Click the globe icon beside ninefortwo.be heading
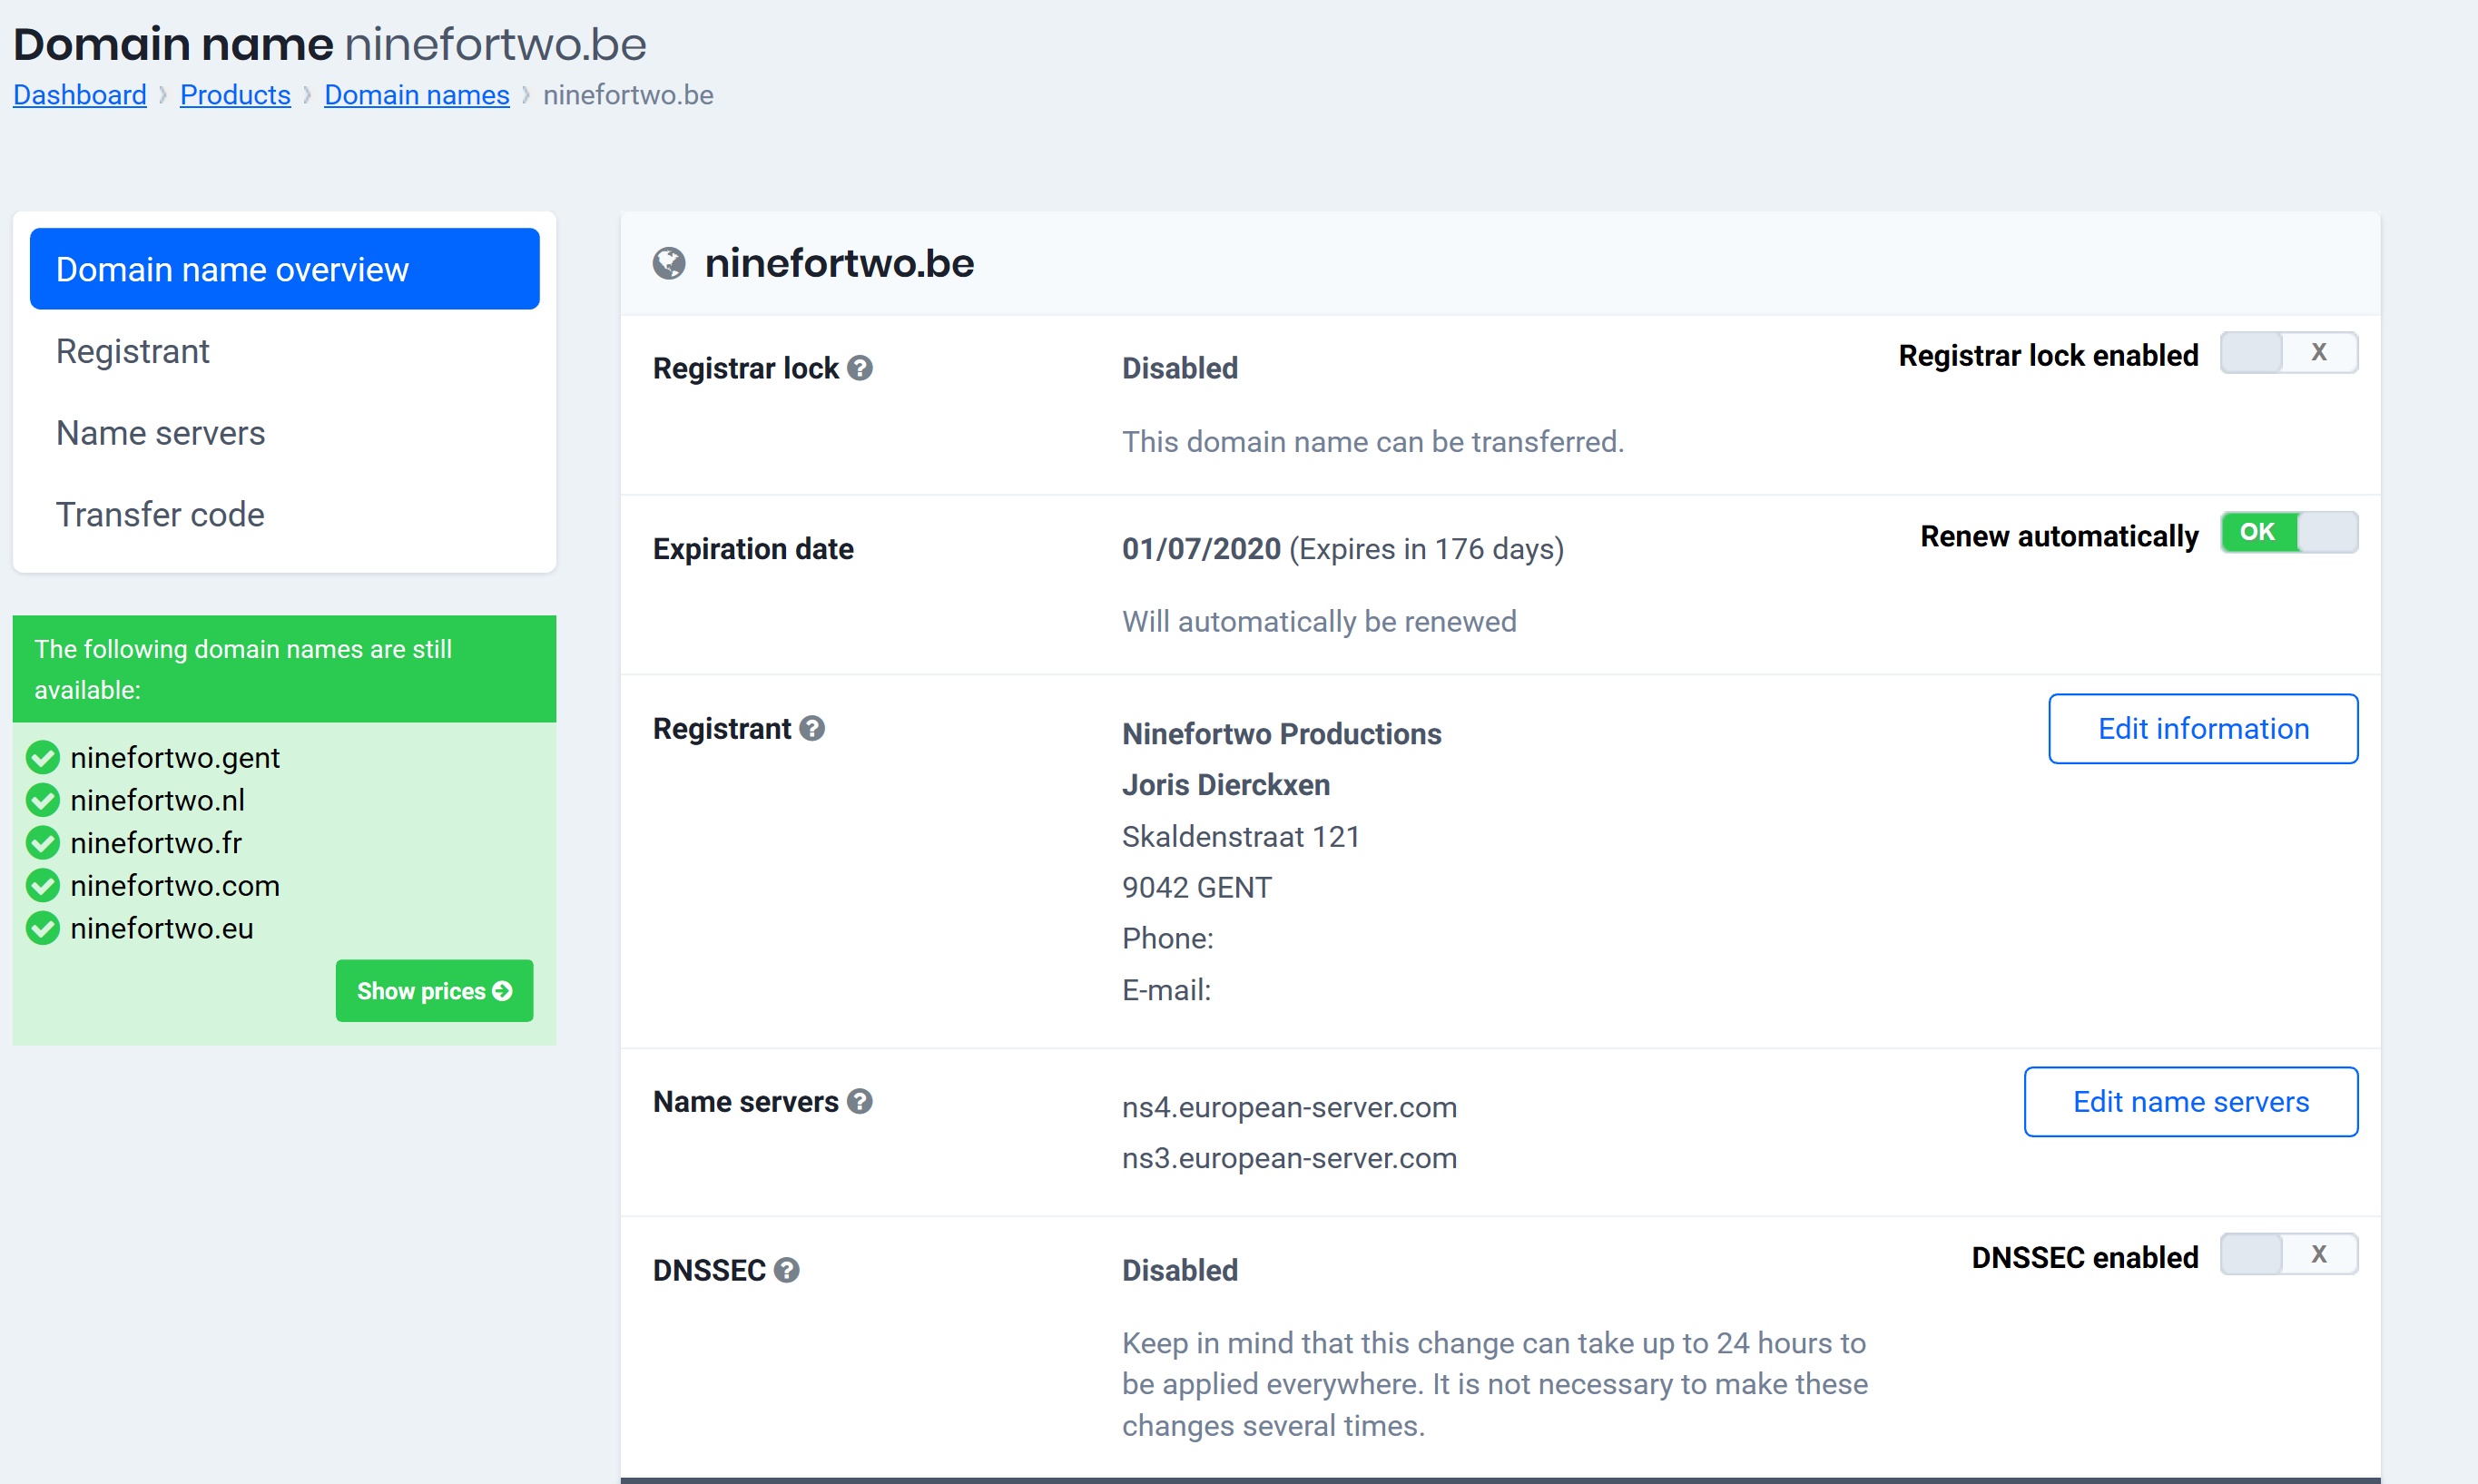 (669, 264)
